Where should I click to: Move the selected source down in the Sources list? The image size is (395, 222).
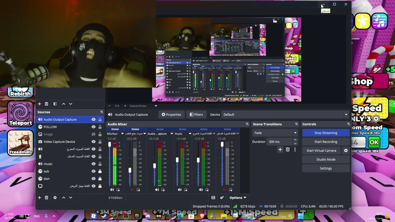click(71, 198)
